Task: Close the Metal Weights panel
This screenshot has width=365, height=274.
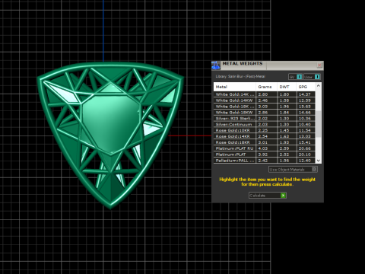Action: [x=319, y=65]
